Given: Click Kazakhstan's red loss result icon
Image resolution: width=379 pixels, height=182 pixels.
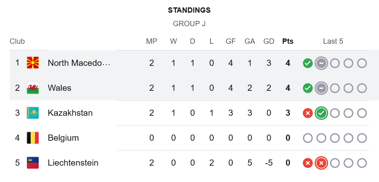Looking at the screenshot, I should tap(308, 113).
